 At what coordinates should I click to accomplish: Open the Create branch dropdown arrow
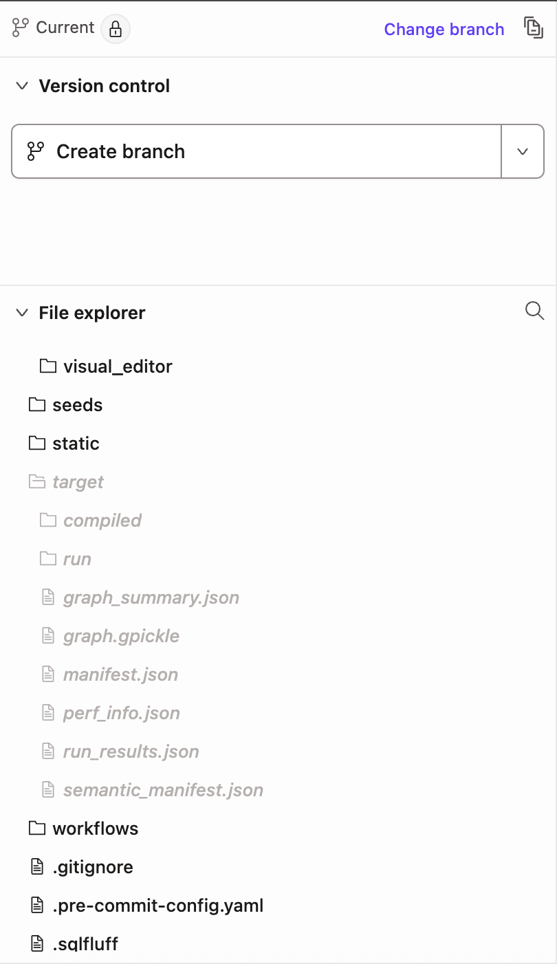pyautogui.click(x=523, y=151)
